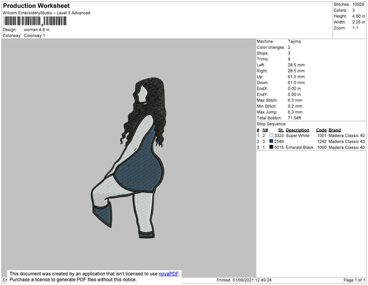Click the 'Brand' column header
The image size is (368, 285).
click(x=335, y=130)
